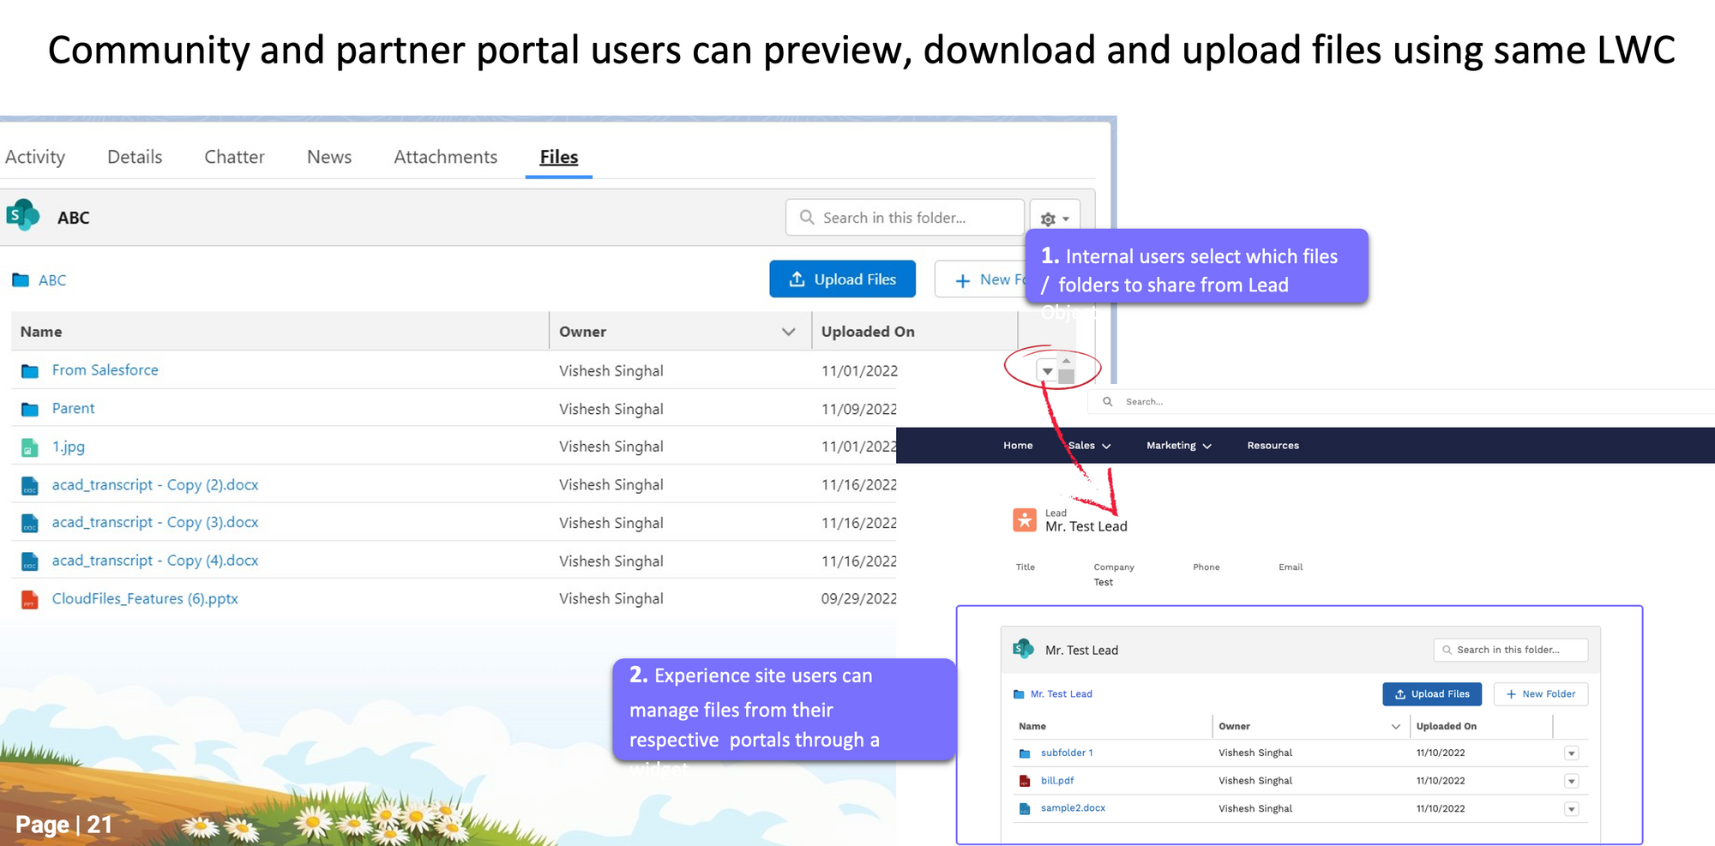1715x846 pixels.
Task: Open the From Salesforce folder link
Action: (105, 370)
